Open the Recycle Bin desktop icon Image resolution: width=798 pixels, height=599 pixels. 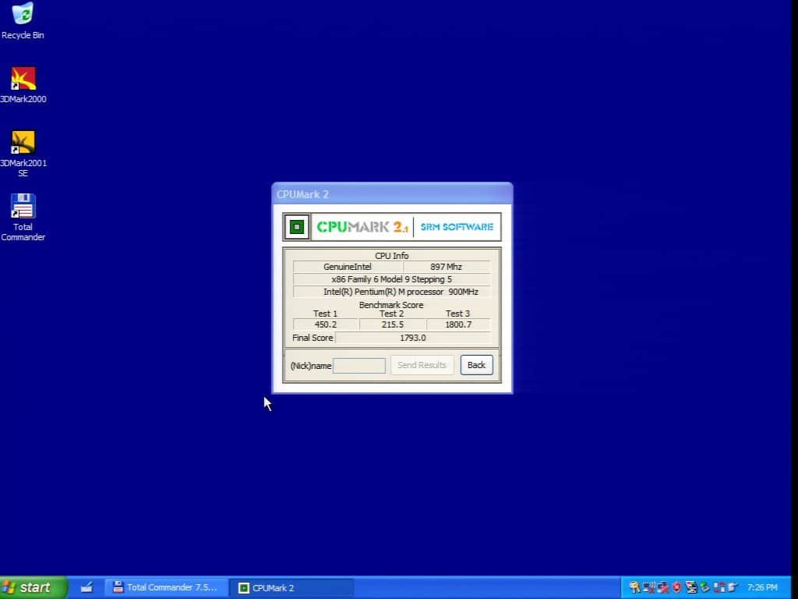coord(23,21)
